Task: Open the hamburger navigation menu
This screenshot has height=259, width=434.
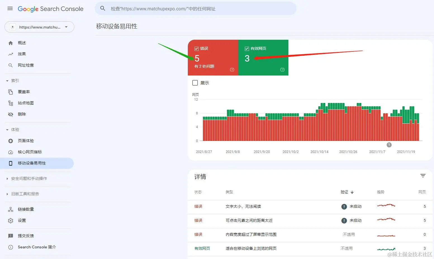Action: 10,8
